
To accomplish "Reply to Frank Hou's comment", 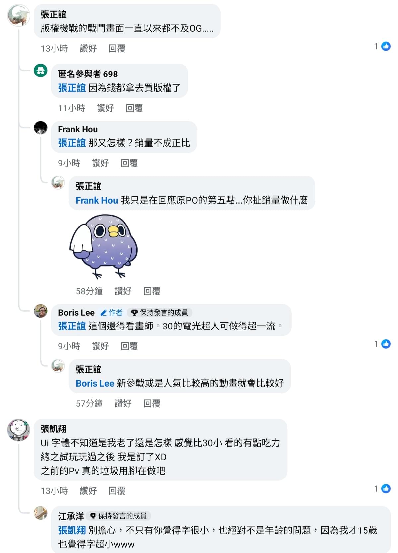I will 129,163.
